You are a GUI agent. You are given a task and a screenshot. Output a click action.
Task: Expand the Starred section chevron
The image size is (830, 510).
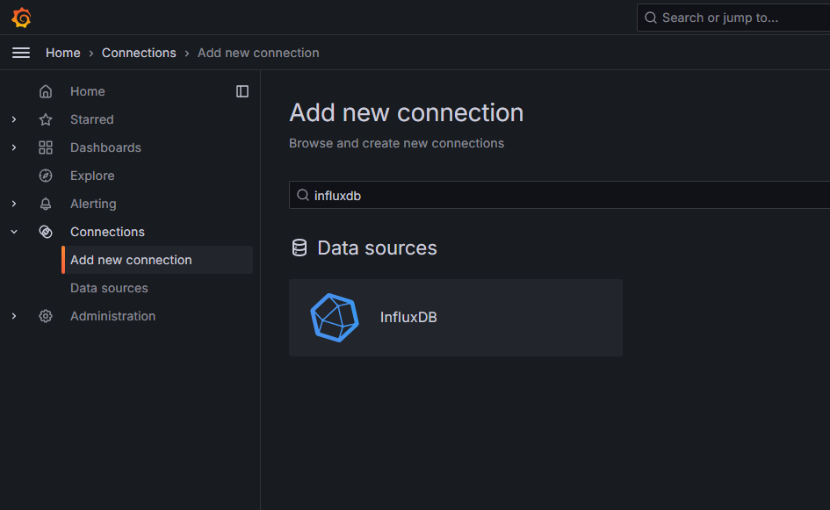coord(14,119)
